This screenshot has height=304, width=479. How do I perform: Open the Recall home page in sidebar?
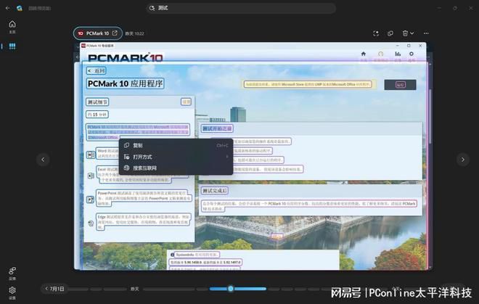pos(12,27)
